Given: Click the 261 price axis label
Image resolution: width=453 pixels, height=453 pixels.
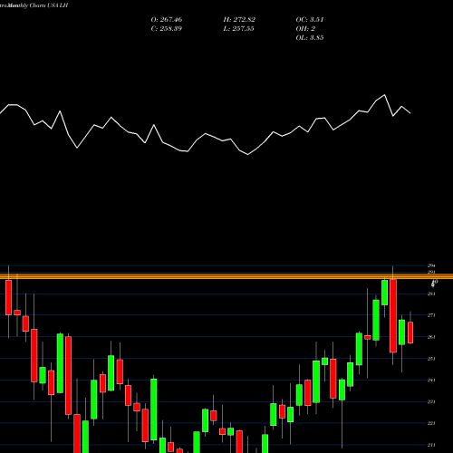Looking at the screenshot, I should click(431, 337).
